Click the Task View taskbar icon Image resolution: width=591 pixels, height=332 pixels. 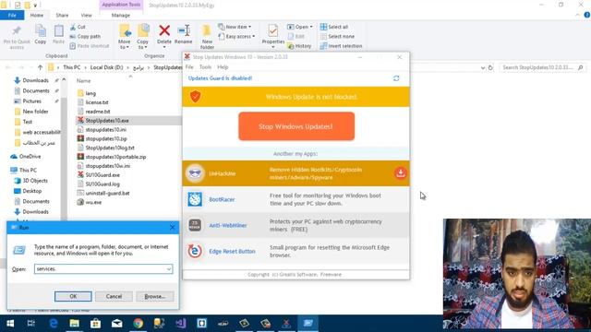pos(31,324)
